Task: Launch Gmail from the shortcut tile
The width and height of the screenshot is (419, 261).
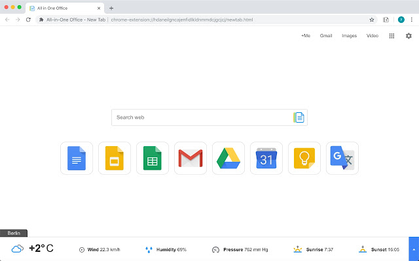Action: [191, 158]
